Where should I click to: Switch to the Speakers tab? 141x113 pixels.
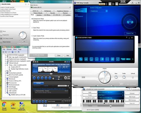click(x=39, y=15)
